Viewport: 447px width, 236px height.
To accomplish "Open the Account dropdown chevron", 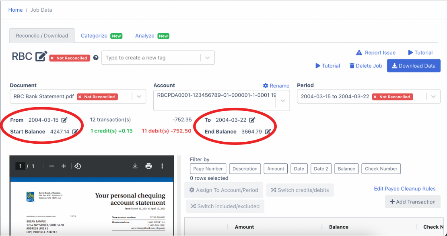I will pos(282,101).
